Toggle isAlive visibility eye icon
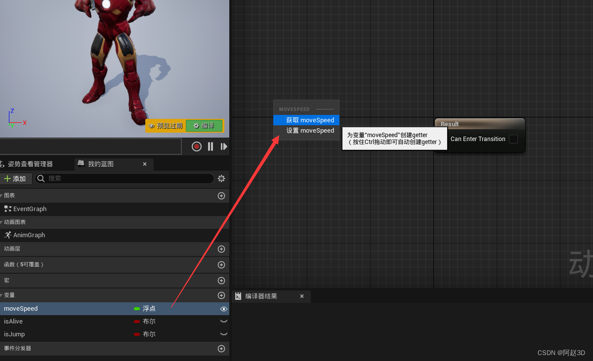This screenshot has height=361, width=593. (x=224, y=321)
